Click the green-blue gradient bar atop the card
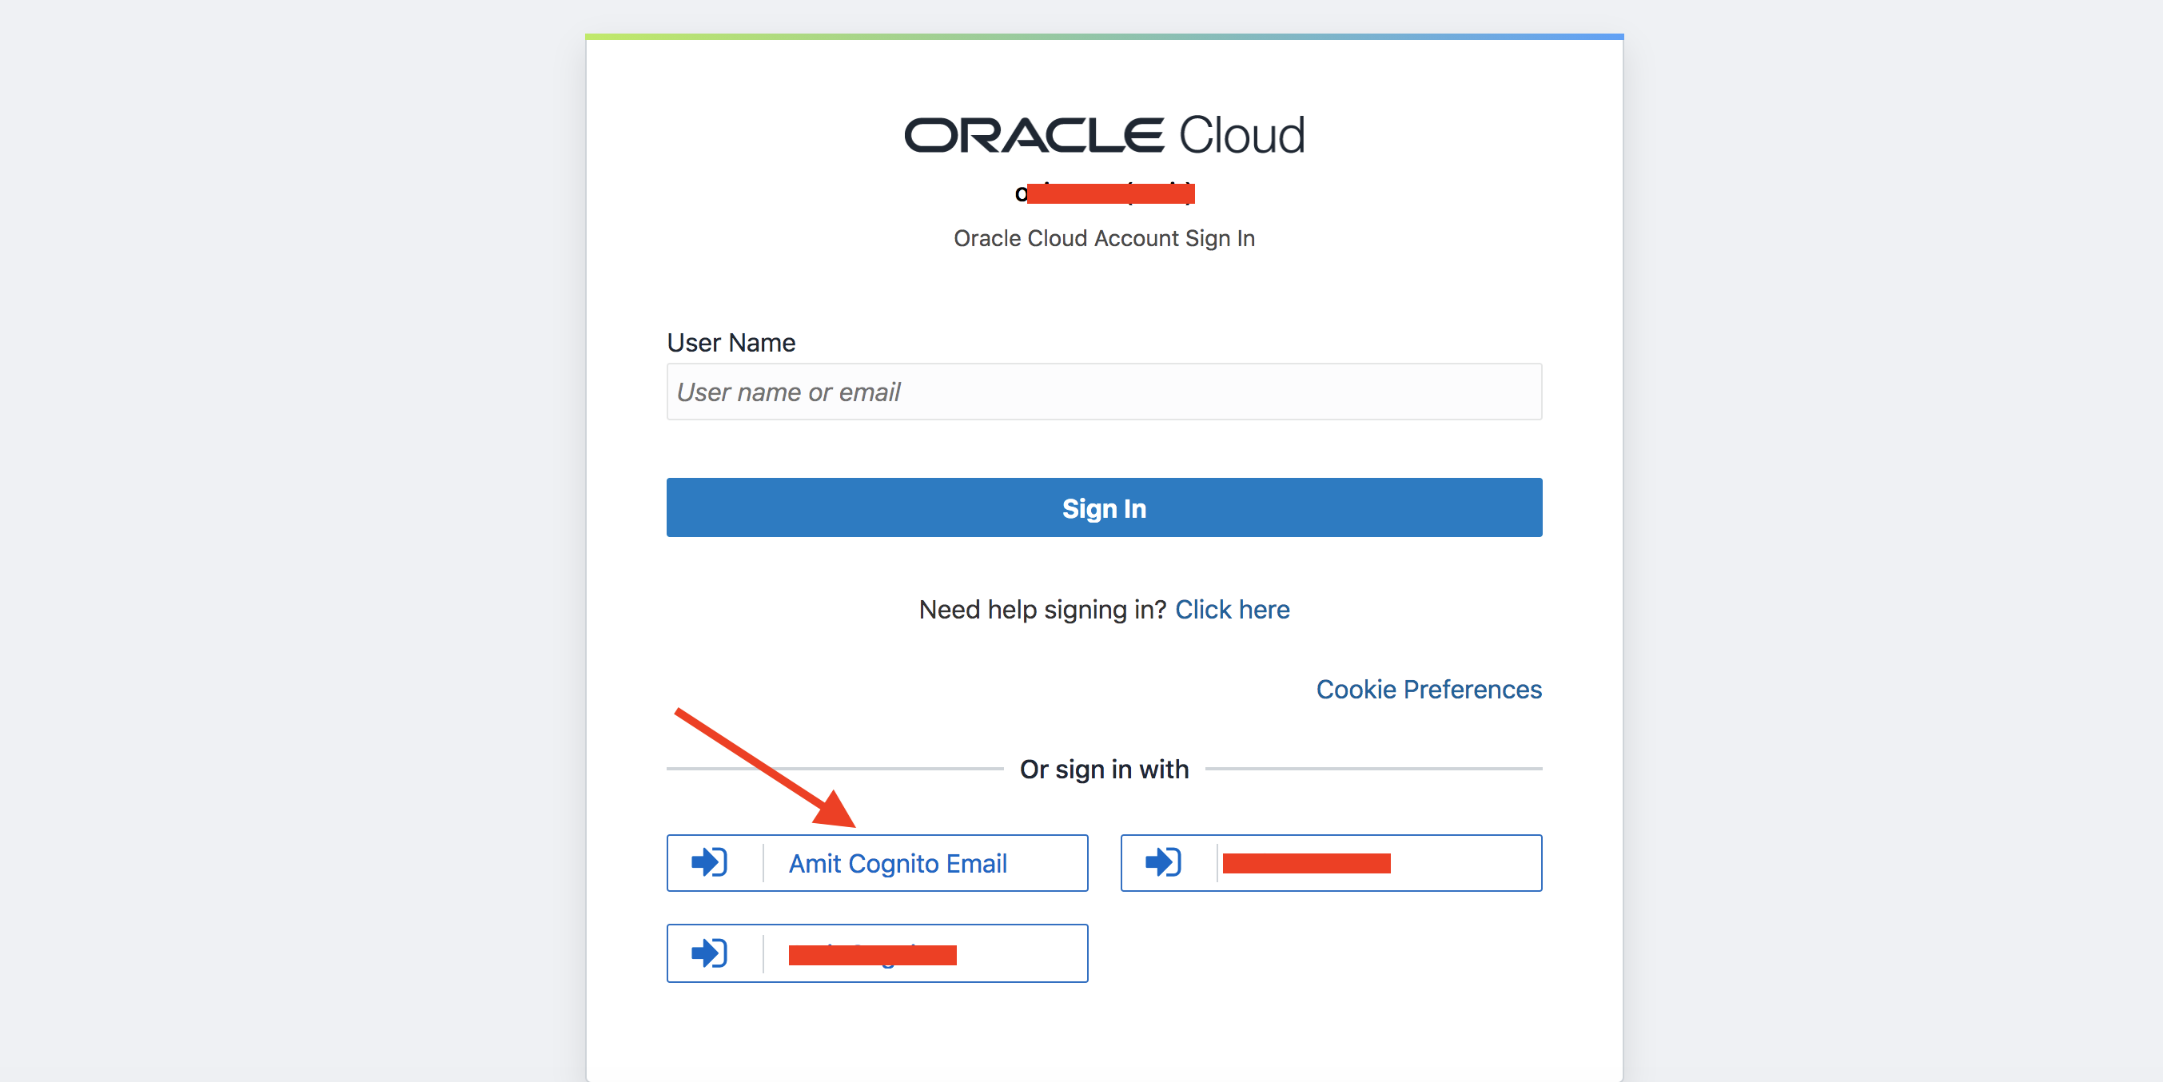This screenshot has width=2163, height=1082. click(x=1103, y=37)
